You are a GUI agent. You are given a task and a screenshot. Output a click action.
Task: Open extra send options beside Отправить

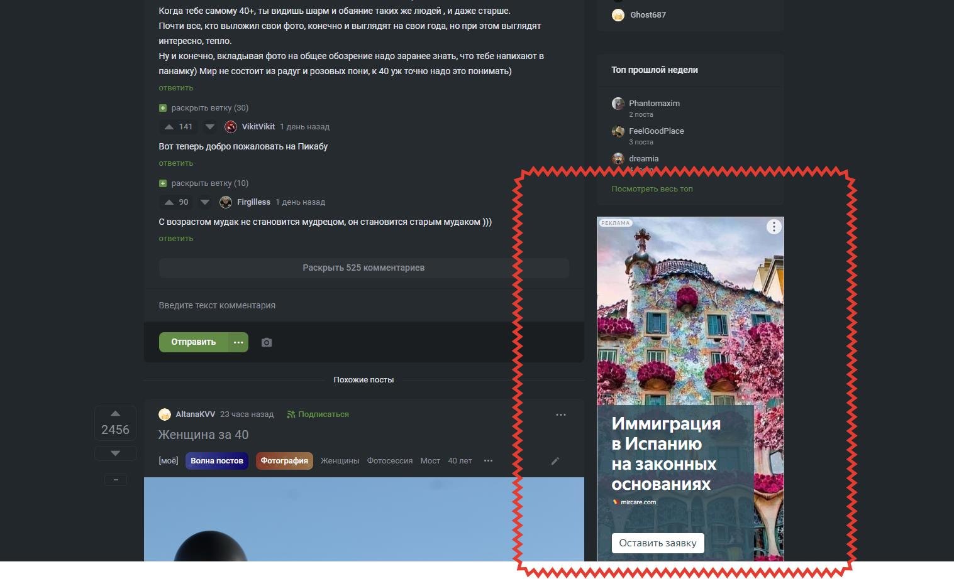pos(238,342)
